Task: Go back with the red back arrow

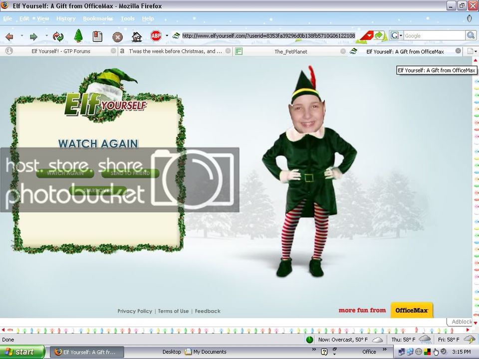Action: point(9,37)
